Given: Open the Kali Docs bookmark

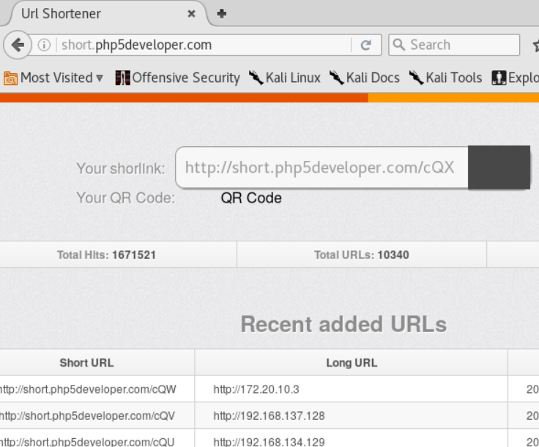Looking at the screenshot, I should point(365,78).
